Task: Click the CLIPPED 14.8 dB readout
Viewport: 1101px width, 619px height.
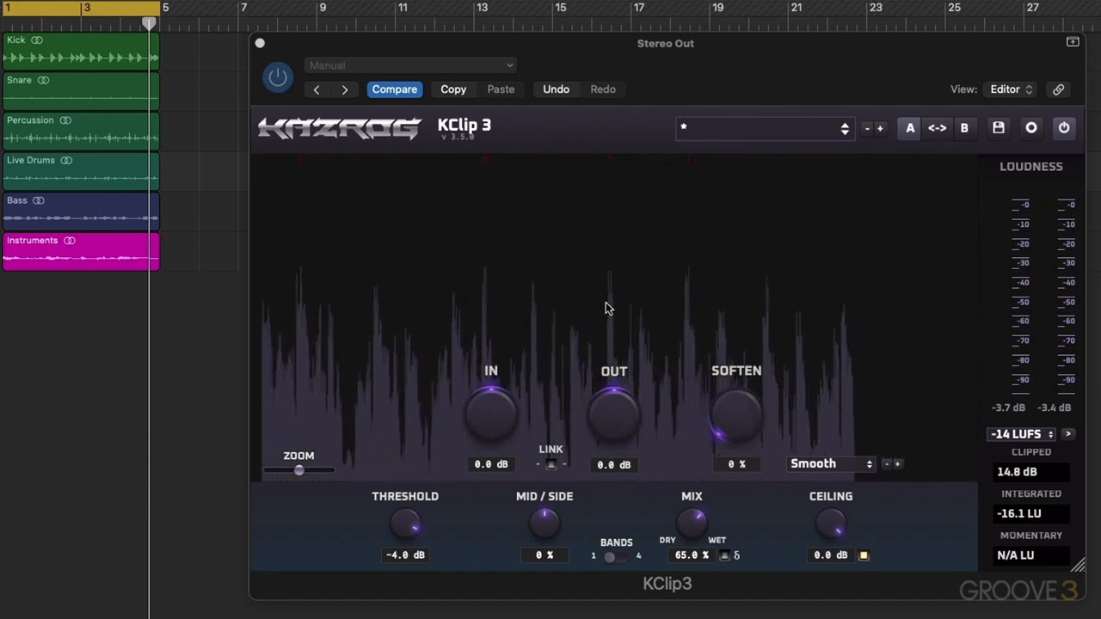Action: pos(1031,472)
